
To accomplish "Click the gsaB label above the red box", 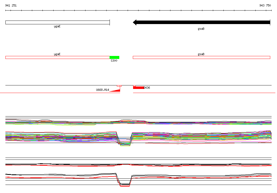I will coord(201,54).
